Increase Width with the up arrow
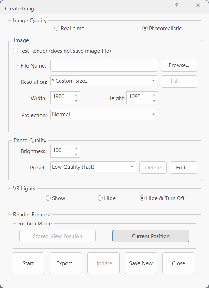209x288 pixels. click(x=76, y=95)
